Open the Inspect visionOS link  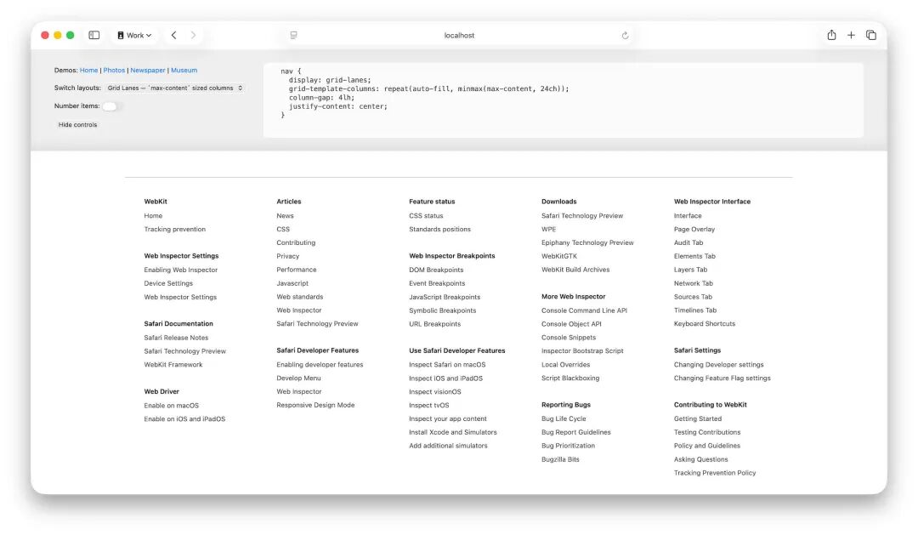coord(435,392)
